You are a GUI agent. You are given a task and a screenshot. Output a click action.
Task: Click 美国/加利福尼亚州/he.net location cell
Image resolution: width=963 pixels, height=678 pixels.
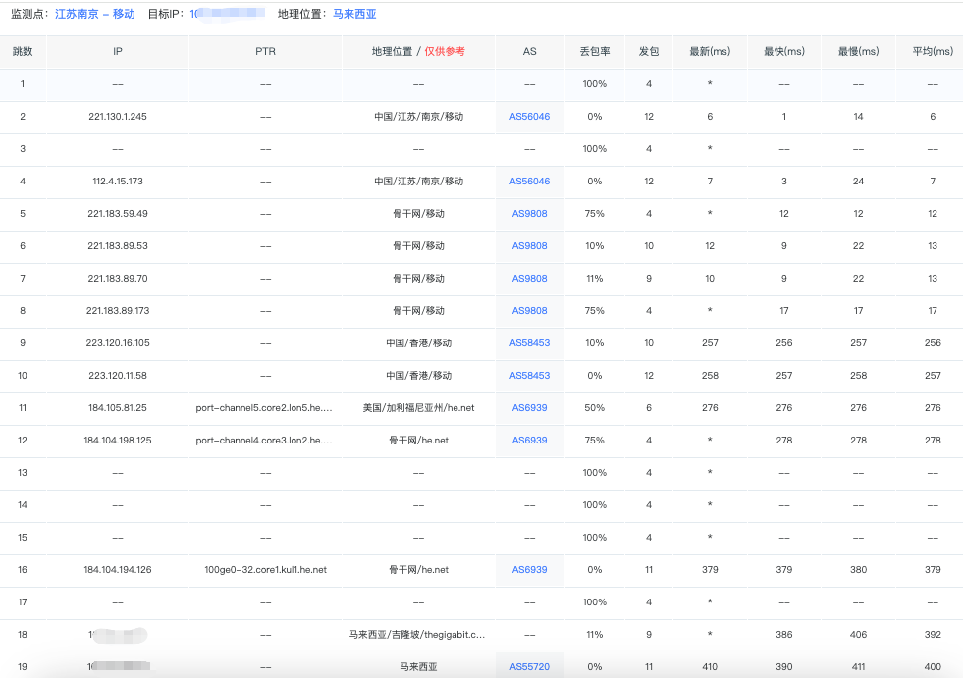pyautogui.click(x=418, y=408)
